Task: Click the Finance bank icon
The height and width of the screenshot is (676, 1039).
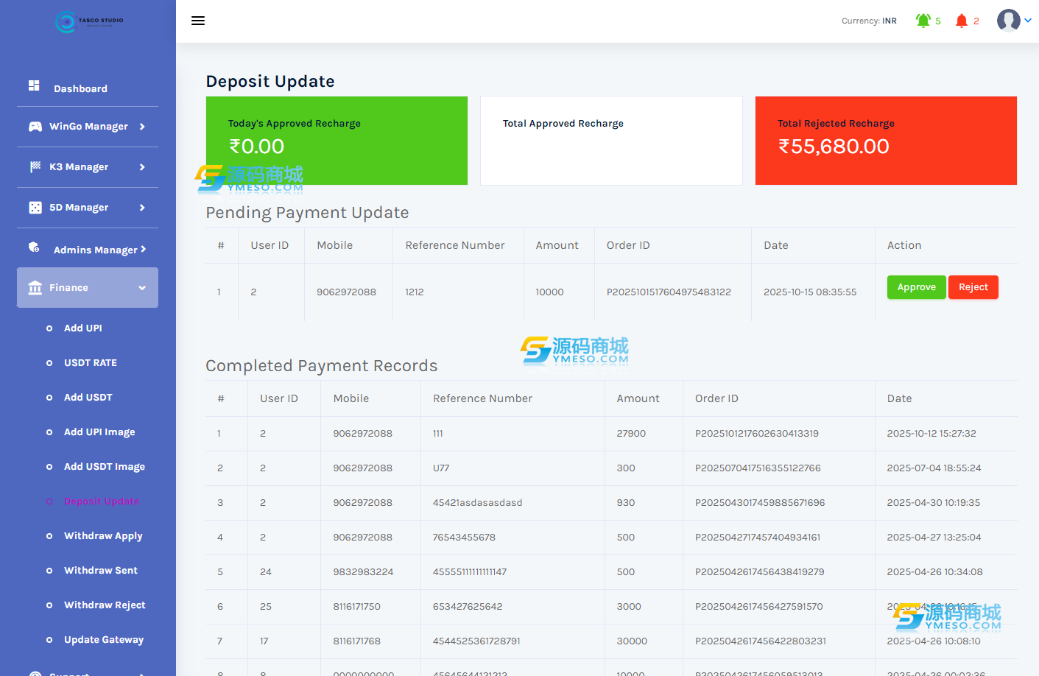Action: point(35,288)
